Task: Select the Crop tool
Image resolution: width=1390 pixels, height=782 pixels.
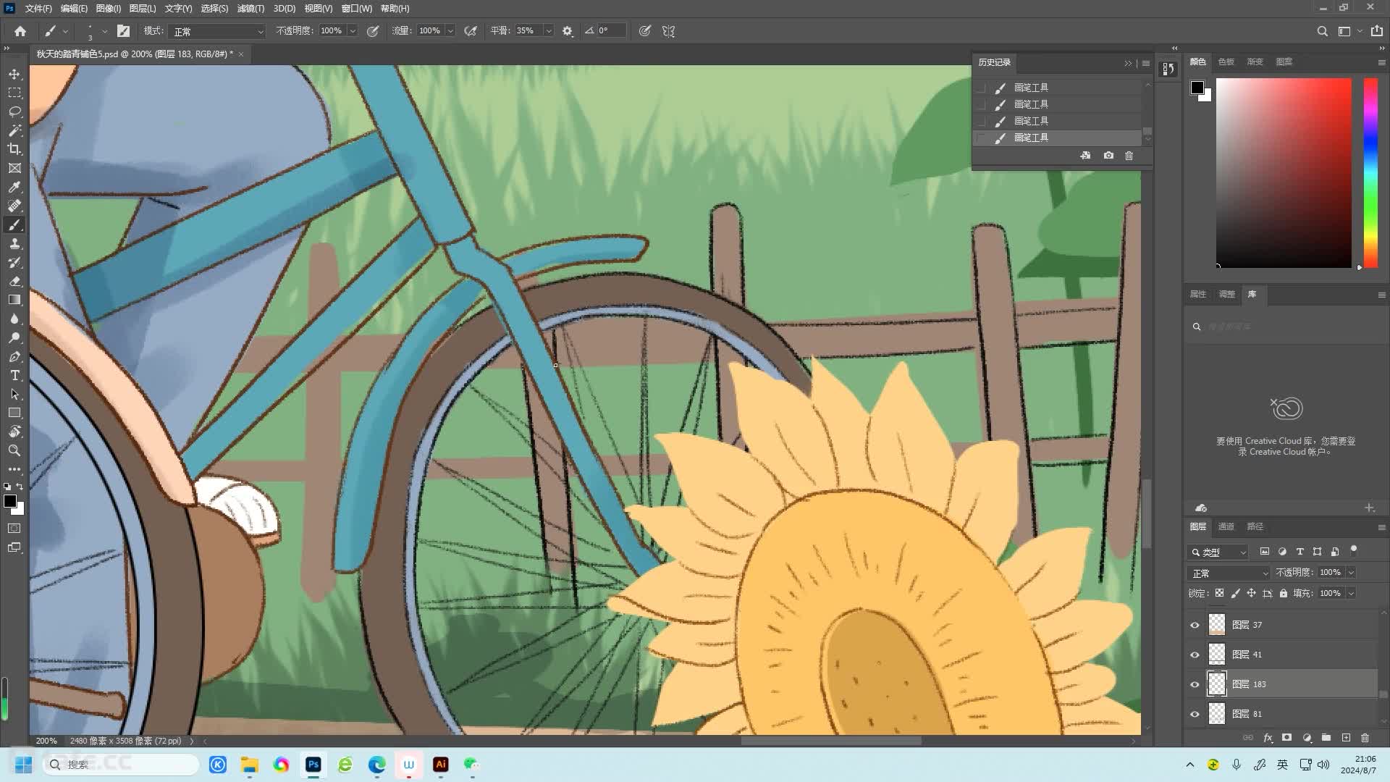Action: pyautogui.click(x=14, y=149)
